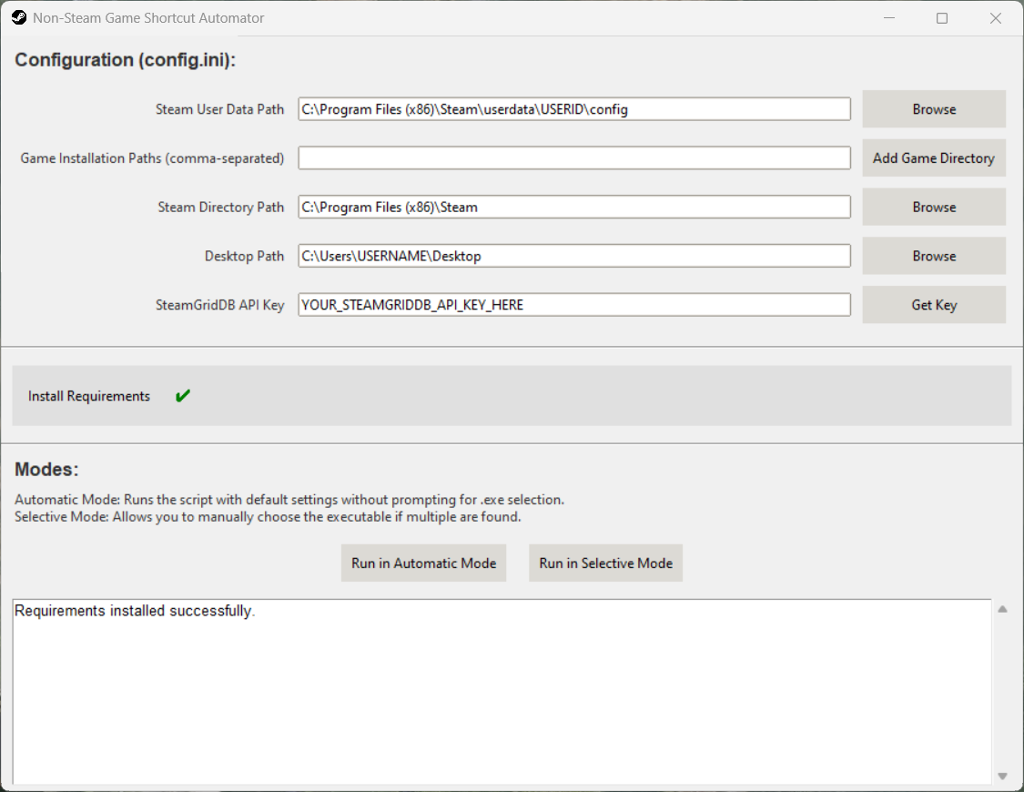Click the 'Requirements installed successfully.' log text
1024x792 pixels.
click(135, 611)
